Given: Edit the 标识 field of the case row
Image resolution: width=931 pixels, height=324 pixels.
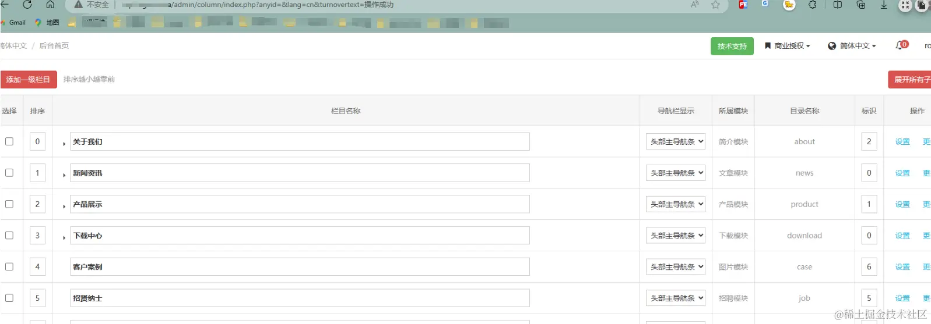Looking at the screenshot, I should (x=869, y=266).
